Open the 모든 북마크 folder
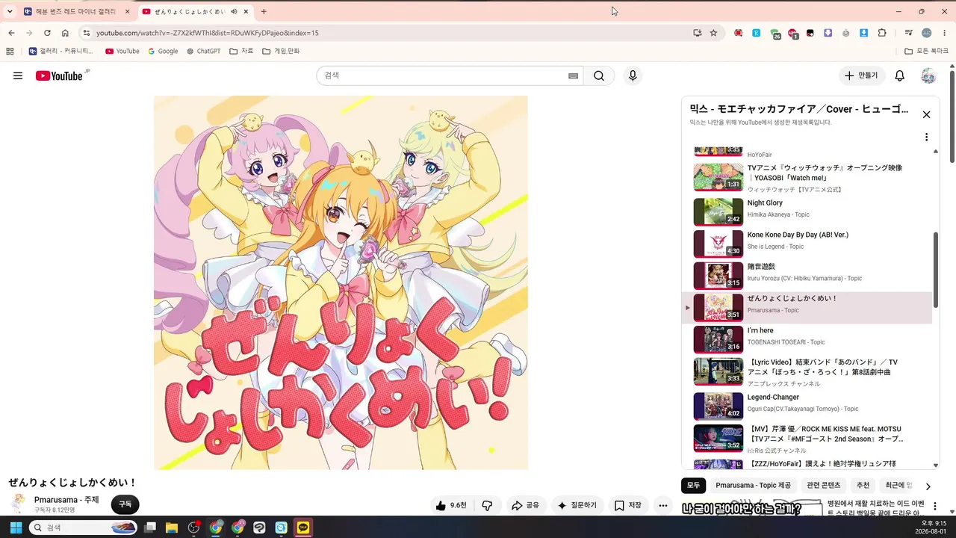The width and height of the screenshot is (956, 538). (x=926, y=52)
